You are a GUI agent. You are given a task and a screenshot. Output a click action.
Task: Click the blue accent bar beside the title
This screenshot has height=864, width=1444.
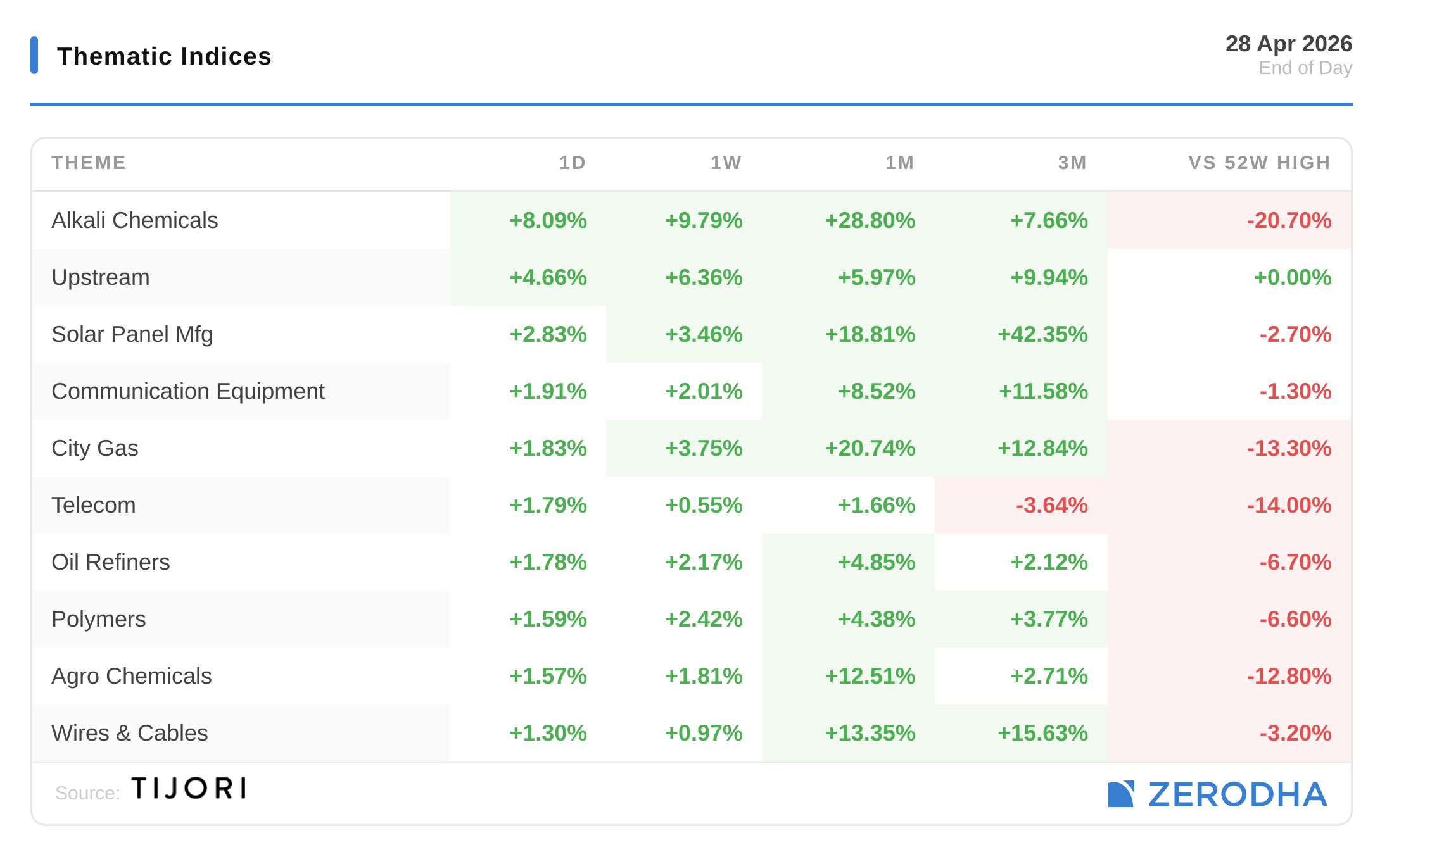34,55
